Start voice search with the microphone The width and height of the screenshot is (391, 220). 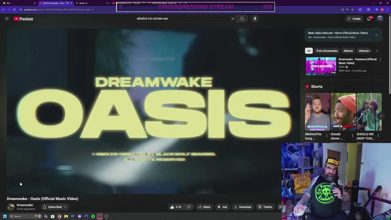(x=255, y=19)
